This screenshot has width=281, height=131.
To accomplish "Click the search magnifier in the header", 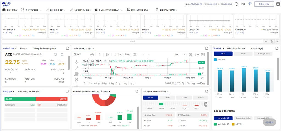I will [x=237, y=4].
